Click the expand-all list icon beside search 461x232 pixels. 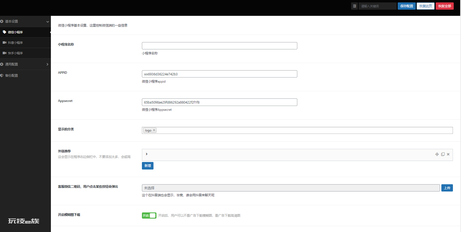tap(354, 6)
